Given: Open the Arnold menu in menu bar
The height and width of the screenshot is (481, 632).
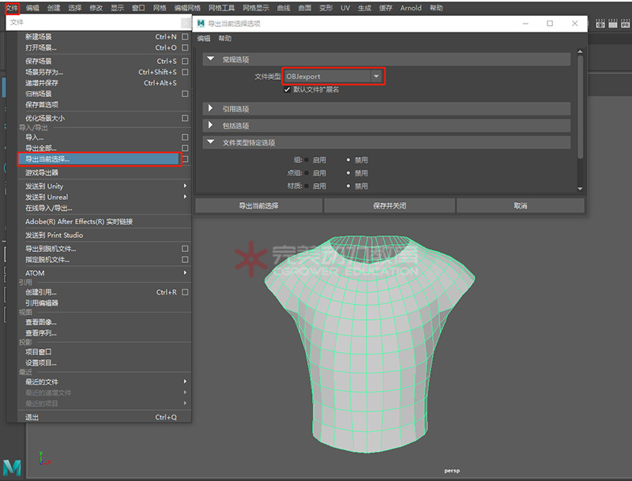Looking at the screenshot, I should (x=411, y=7).
